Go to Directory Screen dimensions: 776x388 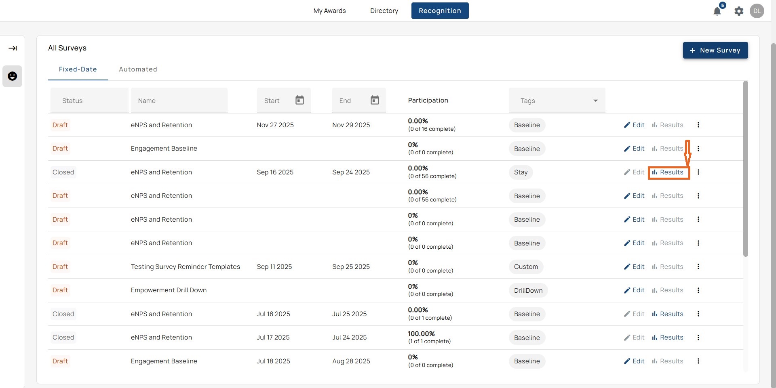(x=384, y=11)
